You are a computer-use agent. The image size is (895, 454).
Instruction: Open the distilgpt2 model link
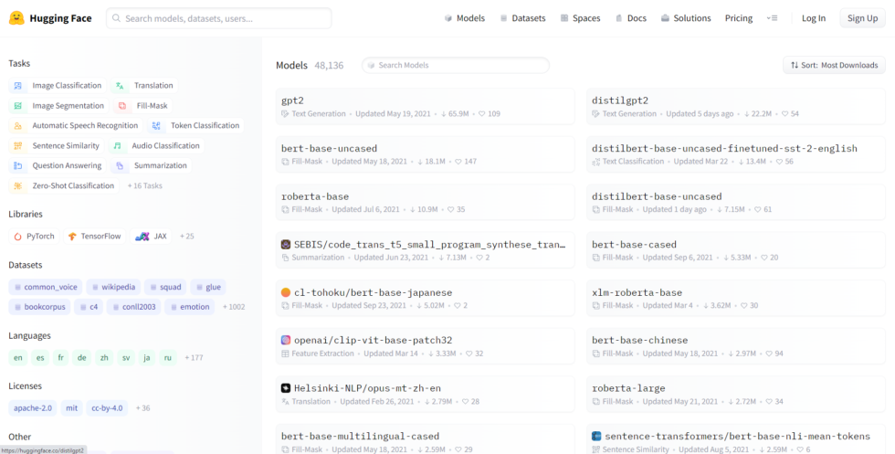(x=620, y=100)
